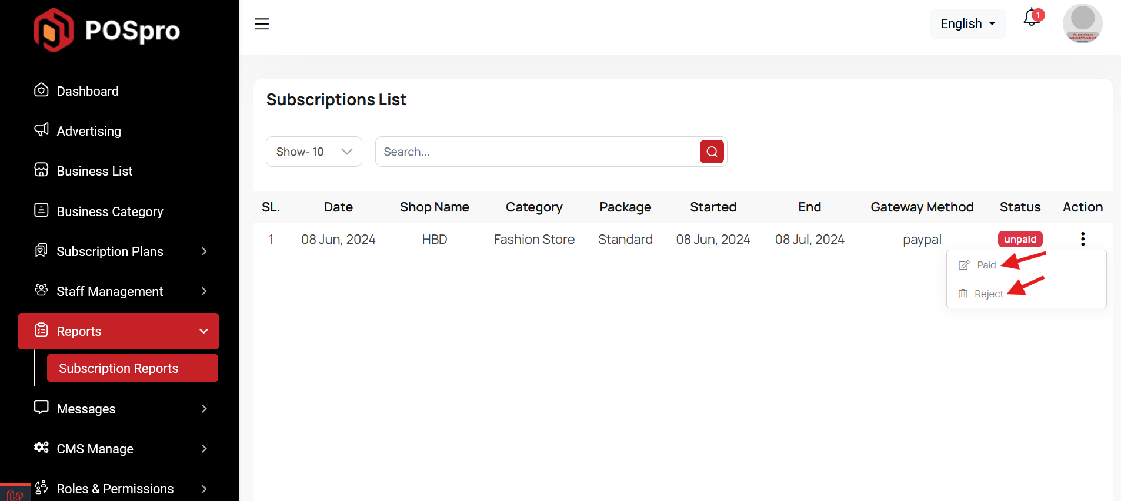Image resolution: width=1121 pixels, height=501 pixels.
Task: Open the user profile avatar
Action: (x=1082, y=24)
